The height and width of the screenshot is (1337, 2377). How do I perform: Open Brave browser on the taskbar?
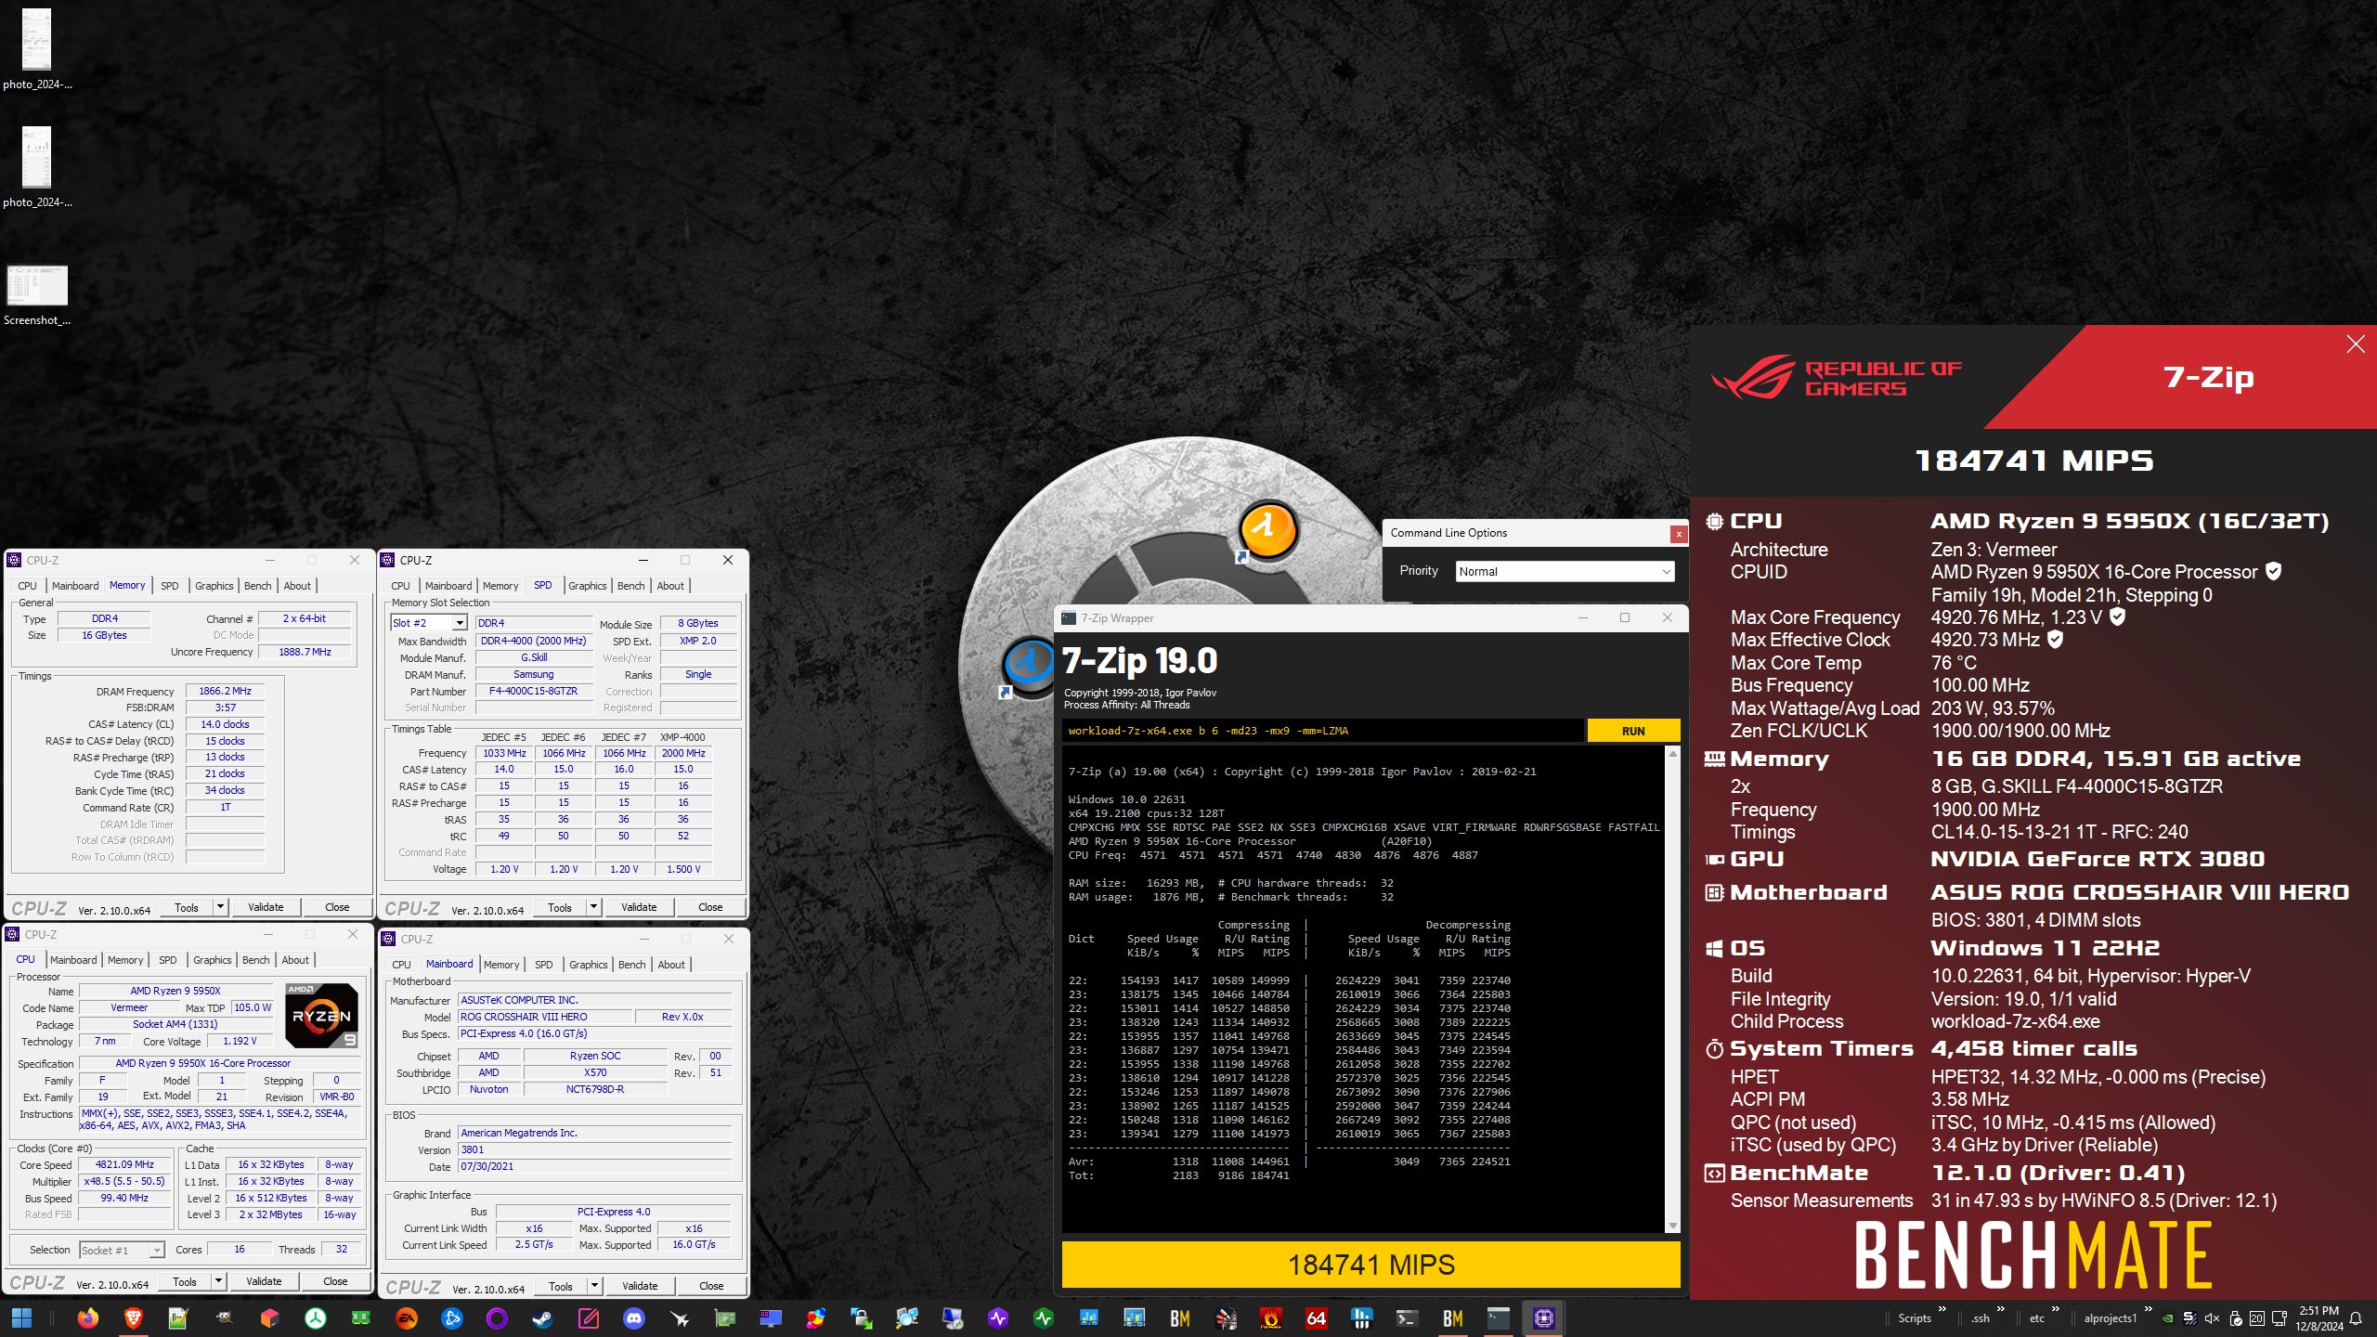(133, 1318)
